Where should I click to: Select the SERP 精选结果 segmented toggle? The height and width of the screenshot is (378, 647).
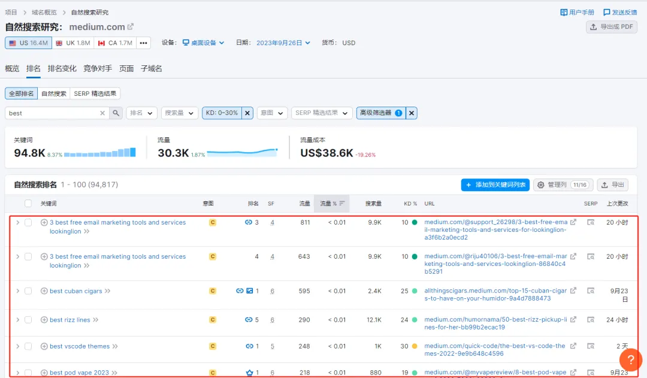(95, 93)
